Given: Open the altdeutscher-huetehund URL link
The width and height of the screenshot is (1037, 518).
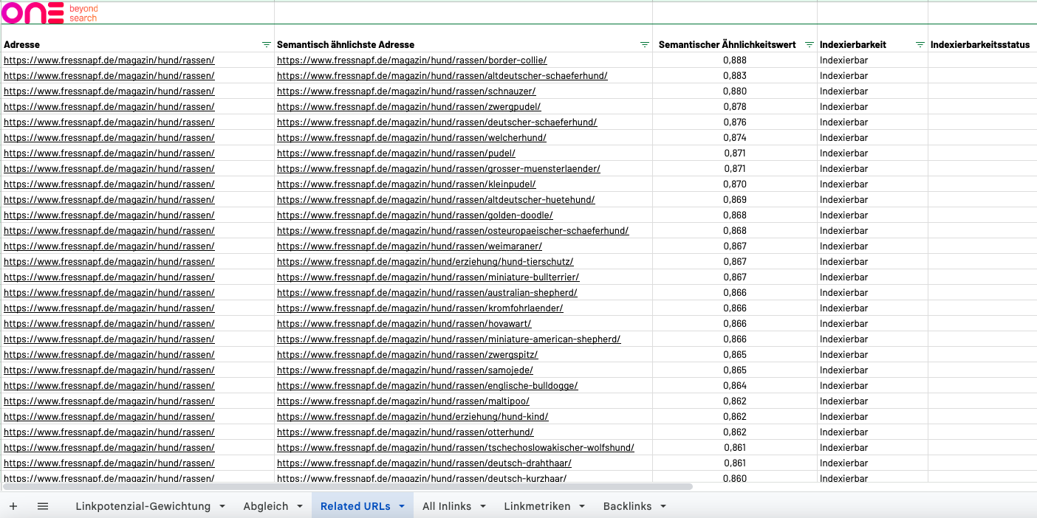Looking at the screenshot, I should (436, 200).
